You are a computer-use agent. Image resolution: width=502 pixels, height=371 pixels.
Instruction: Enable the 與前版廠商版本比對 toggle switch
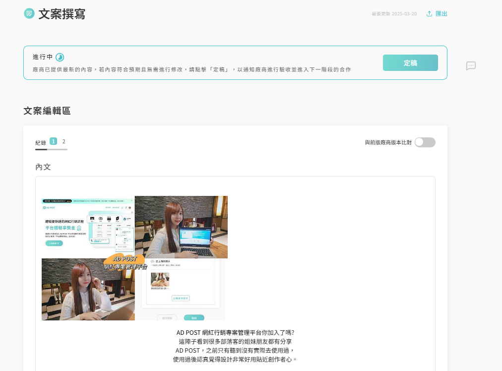coord(425,142)
